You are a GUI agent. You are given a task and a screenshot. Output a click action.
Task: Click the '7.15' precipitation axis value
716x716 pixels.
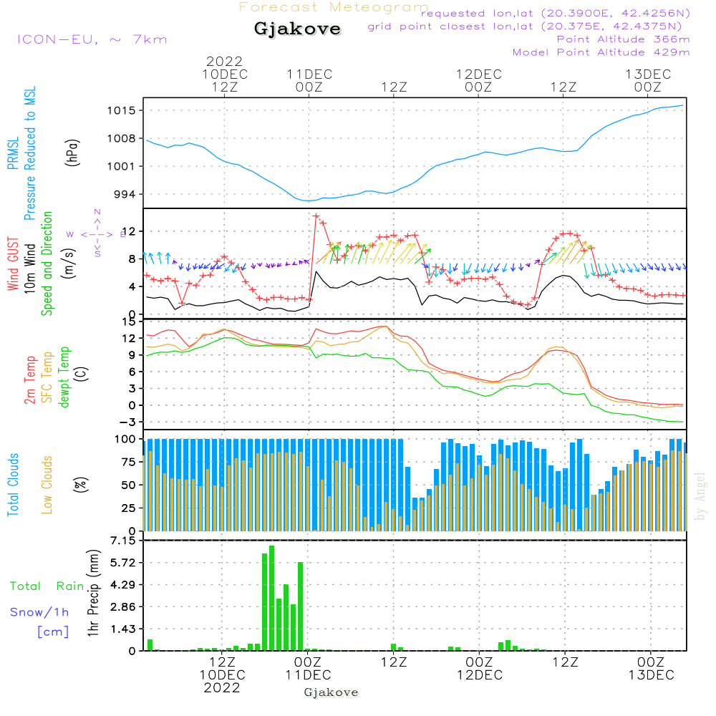pyautogui.click(x=123, y=541)
